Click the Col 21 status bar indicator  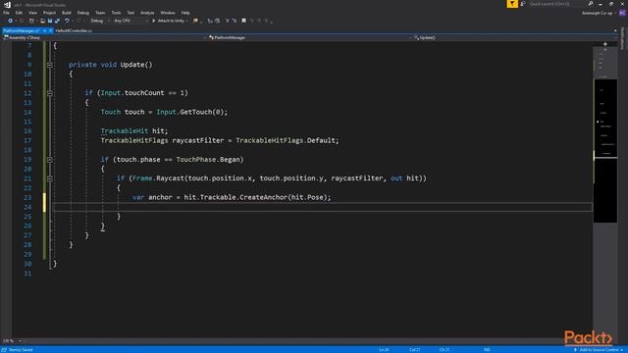click(x=414, y=350)
